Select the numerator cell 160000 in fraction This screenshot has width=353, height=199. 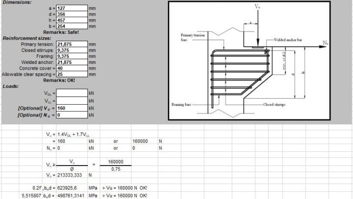pyautogui.click(x=116, y=162)
